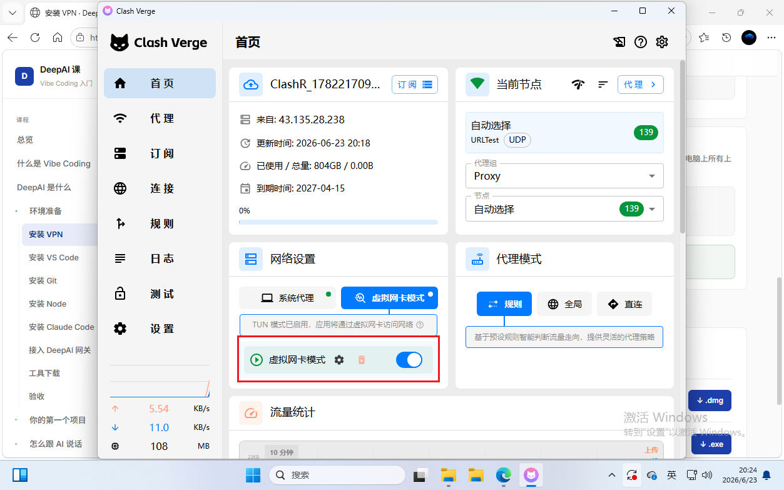Select 全局 global proxy mode
This screenshot has width=784, height=490.
click(x=564, y=304)
